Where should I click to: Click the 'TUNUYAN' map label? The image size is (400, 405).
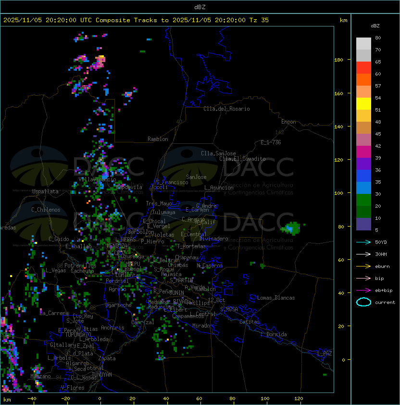102,375
